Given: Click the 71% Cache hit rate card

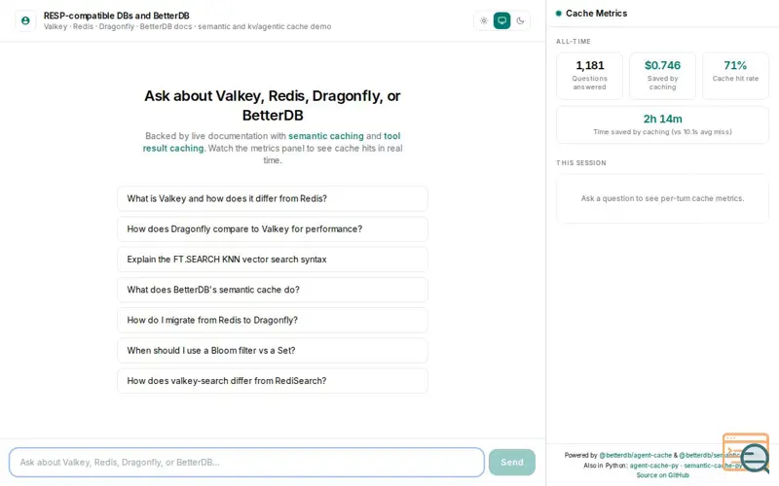Looking at the screenshot, I should tap(735, 76).
